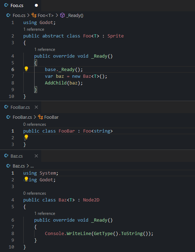Click 'GetType()' call in Baz.cs
The image size is (195, 252).
coord(106,234)
